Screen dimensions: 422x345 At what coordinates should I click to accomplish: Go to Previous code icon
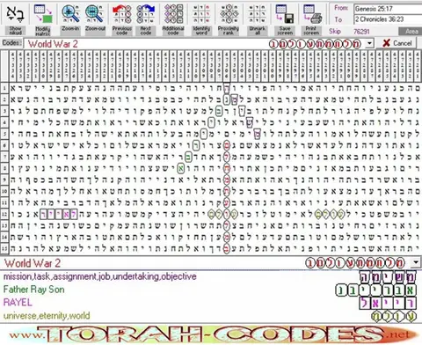tap(122, 13)
